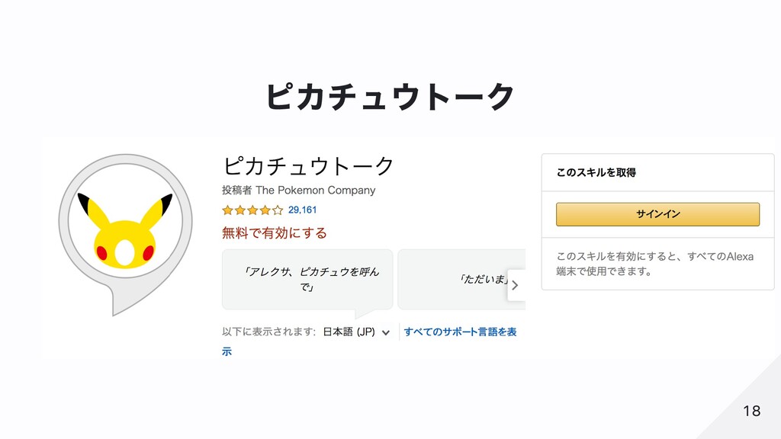Click the 無料で有効にする text
The height and width of the screenshot is (439, 781).
274,232
